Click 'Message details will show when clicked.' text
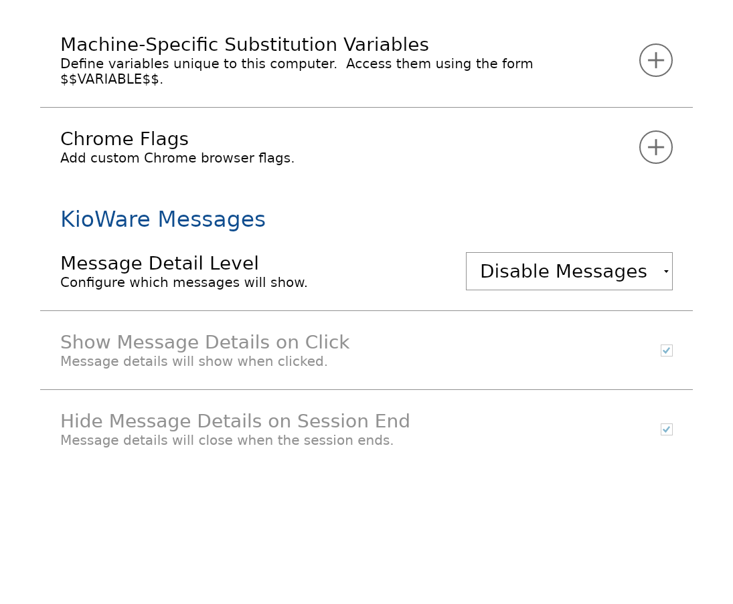Screen dimensions: 733x604 (x=194, y=362)
